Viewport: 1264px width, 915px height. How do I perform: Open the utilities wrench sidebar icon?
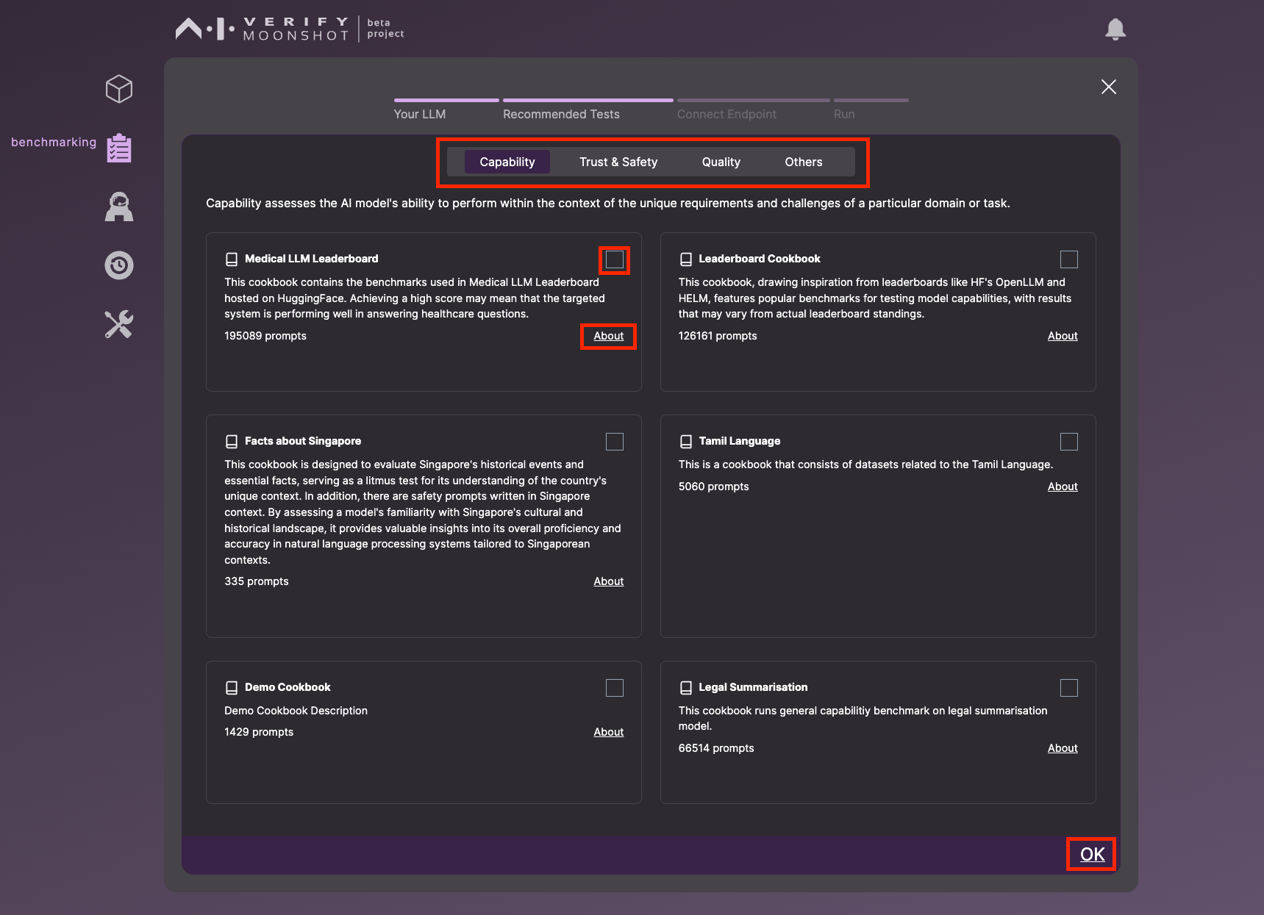tap(118, 324)
